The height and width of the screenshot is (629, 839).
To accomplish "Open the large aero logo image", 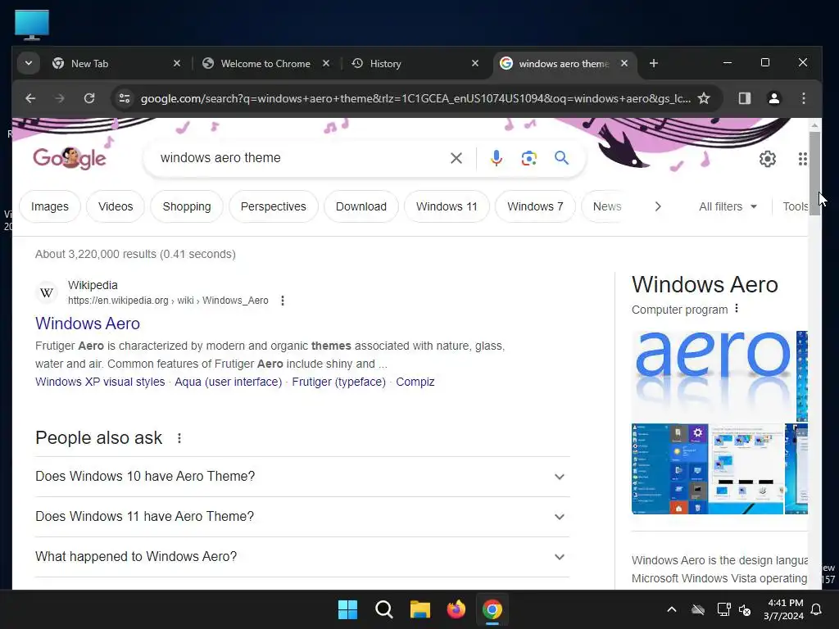I will [713, 375].
